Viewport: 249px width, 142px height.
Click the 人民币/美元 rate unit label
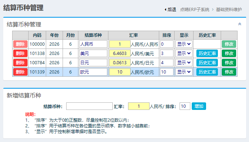click(142, 54)
